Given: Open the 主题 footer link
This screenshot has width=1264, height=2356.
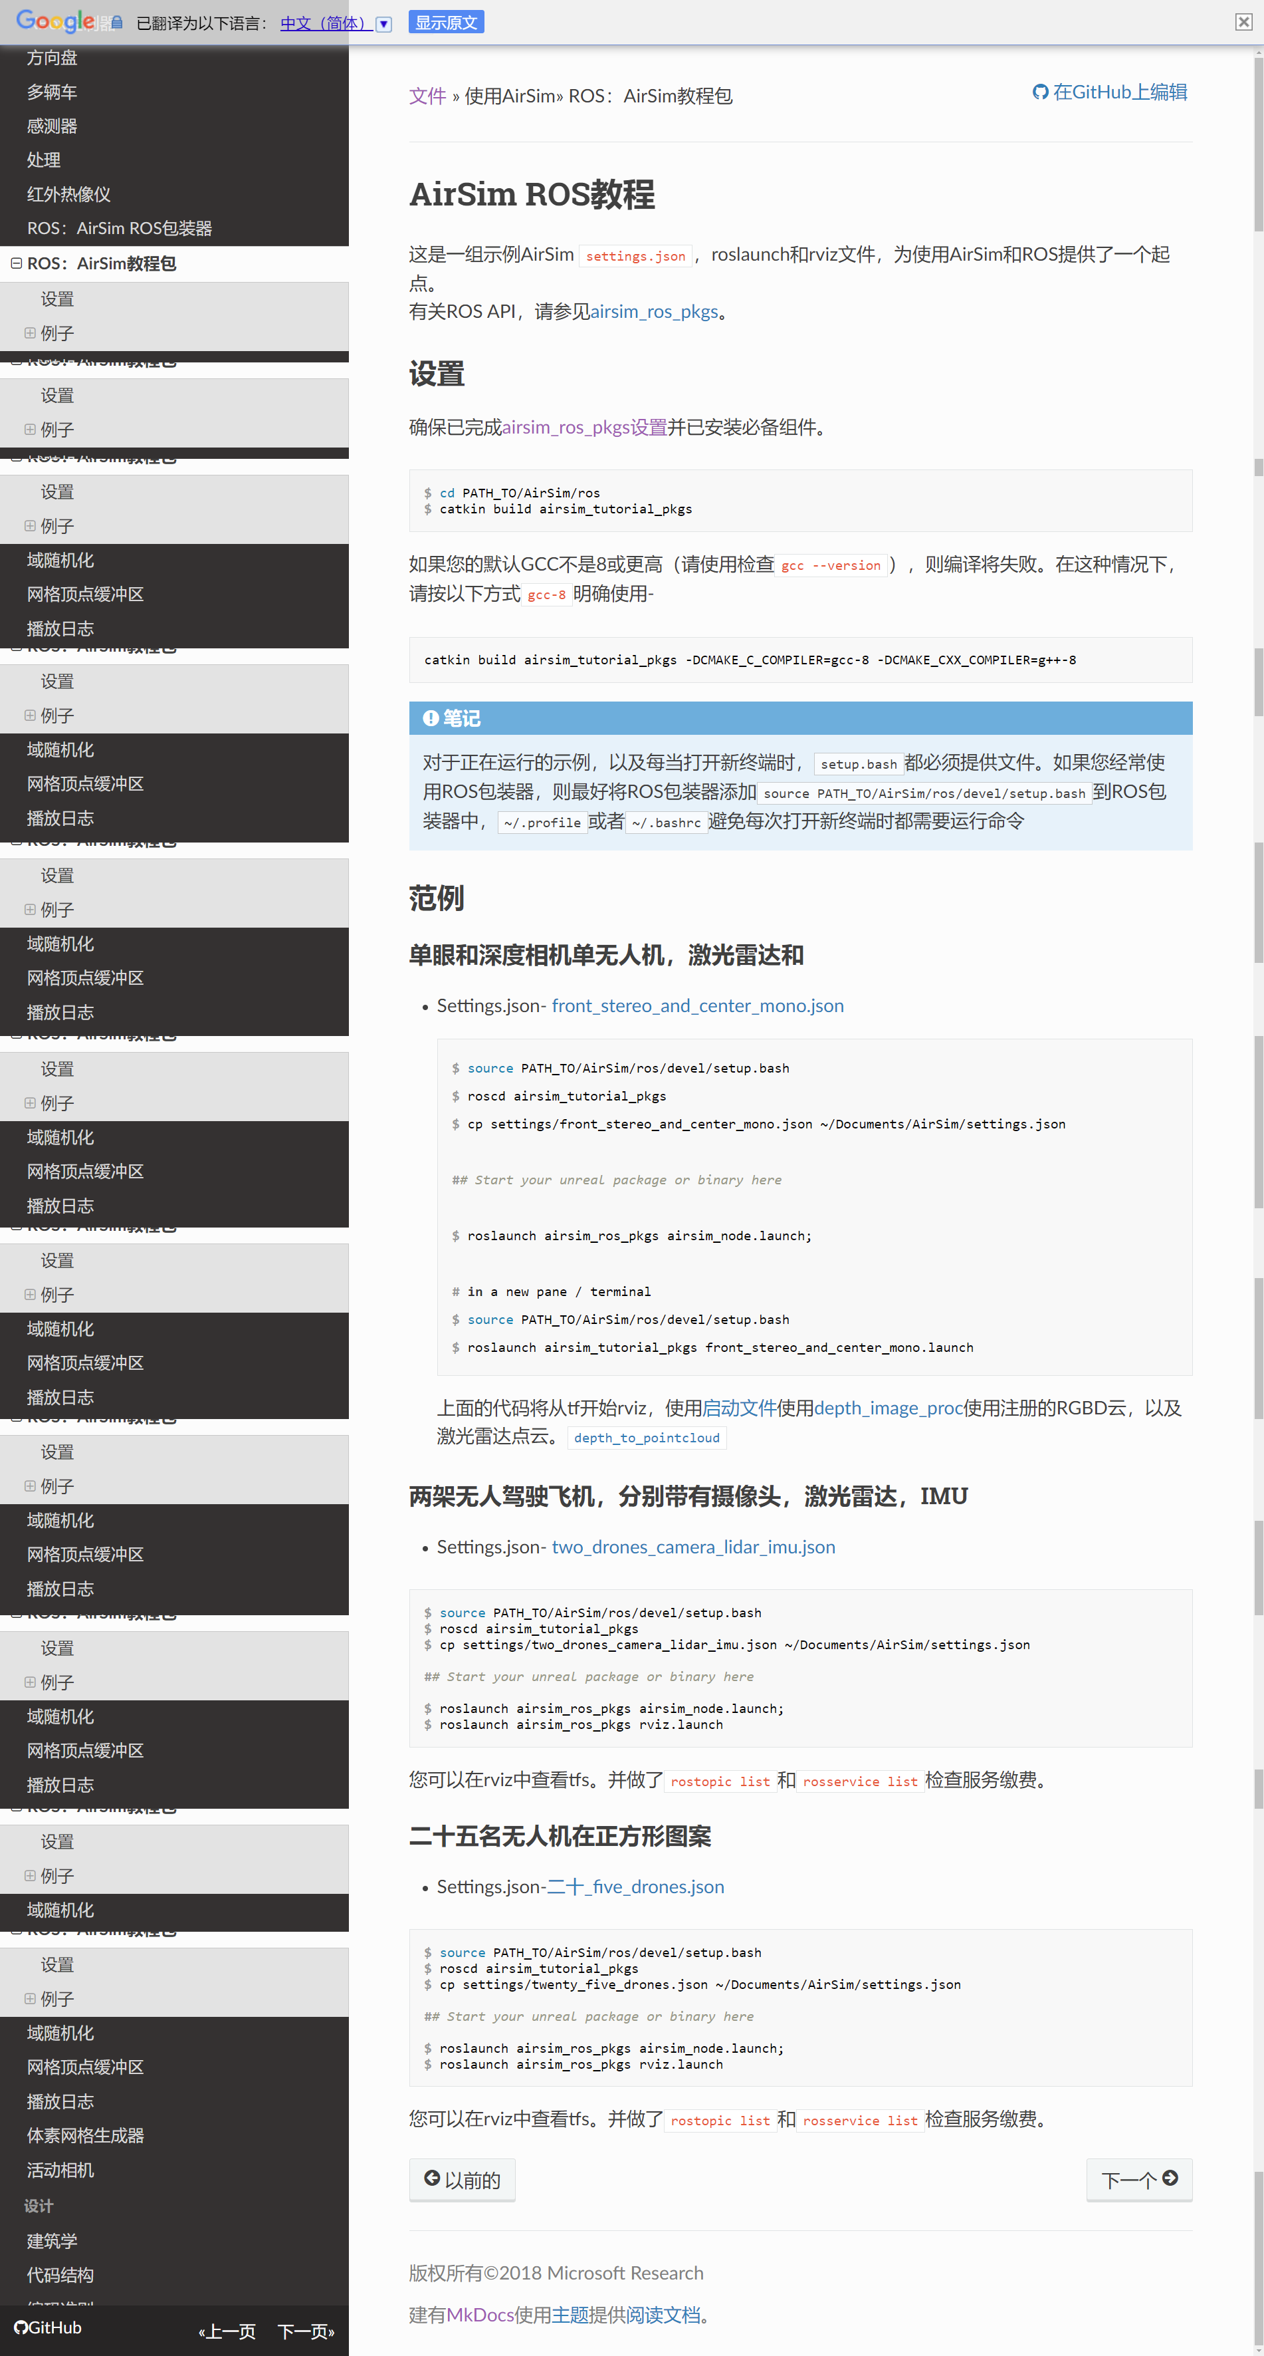Looking at the screenshot, I should click(570, 2315).
